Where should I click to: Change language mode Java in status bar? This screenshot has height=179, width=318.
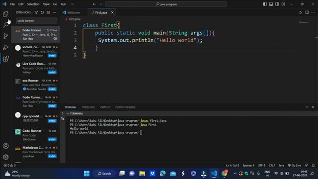(x=281, y=165)
